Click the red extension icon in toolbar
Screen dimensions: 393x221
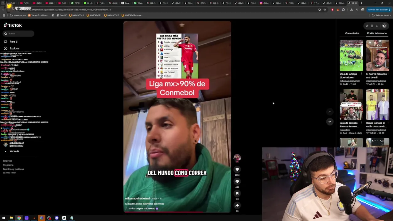332,10
